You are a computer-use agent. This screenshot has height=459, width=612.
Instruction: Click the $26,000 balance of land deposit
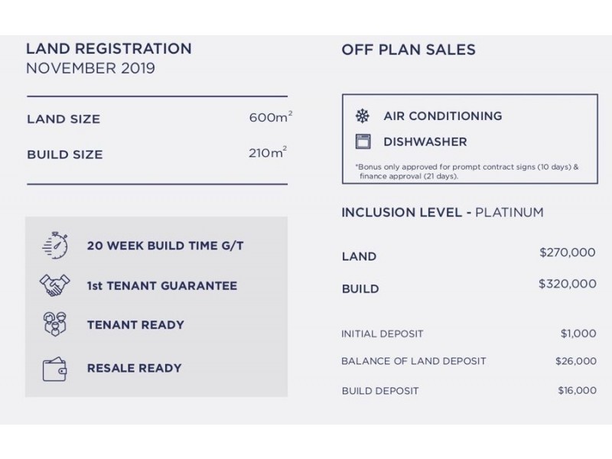point(577,361)
